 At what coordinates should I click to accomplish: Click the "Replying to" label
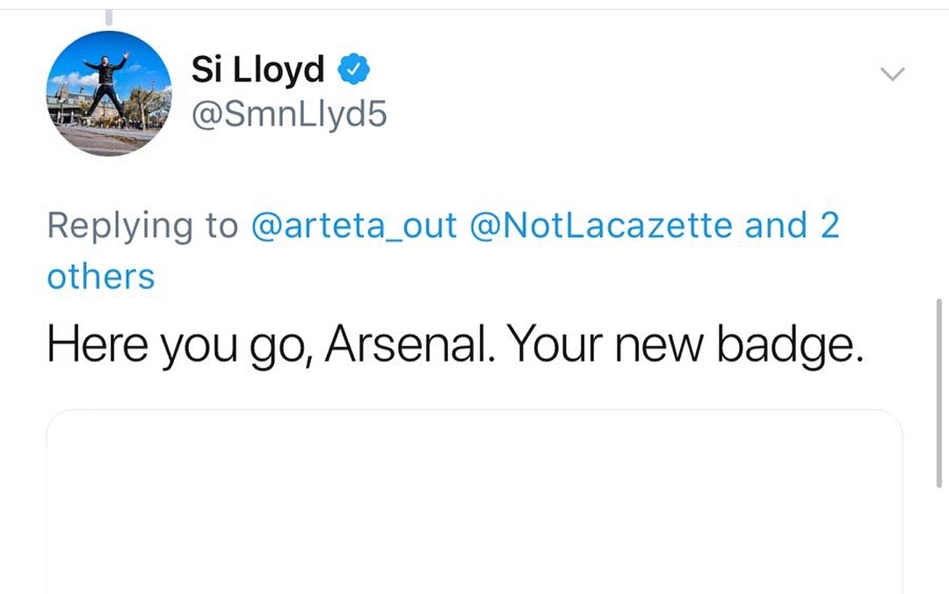tap(143, 226)
